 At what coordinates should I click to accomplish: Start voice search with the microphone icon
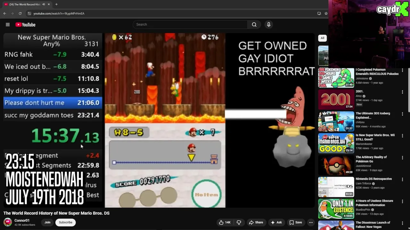click(269, 25)
